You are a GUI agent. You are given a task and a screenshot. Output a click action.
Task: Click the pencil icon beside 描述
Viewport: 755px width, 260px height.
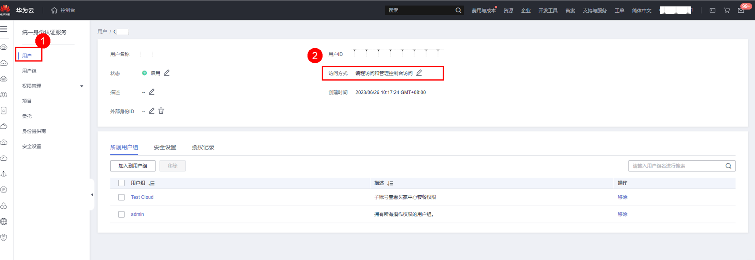pos(152,92)
